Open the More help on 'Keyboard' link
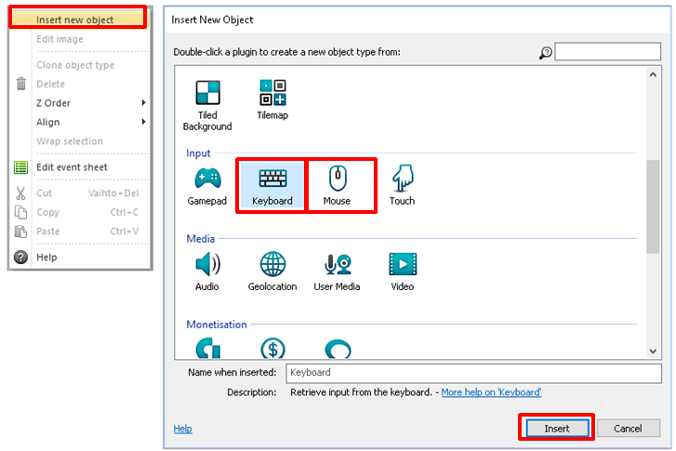The width and height of the screenshot is (676, 451). click(x=491, y=392)
